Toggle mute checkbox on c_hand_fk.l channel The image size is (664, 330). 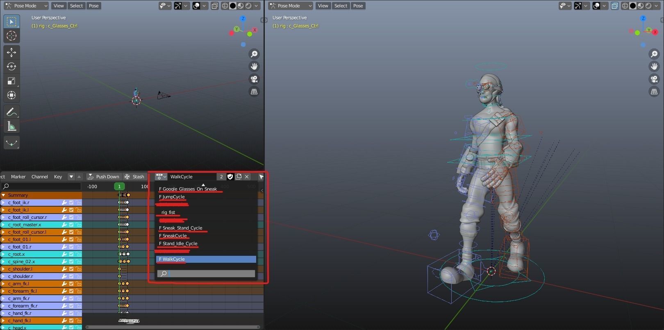[x=71, y=321]
